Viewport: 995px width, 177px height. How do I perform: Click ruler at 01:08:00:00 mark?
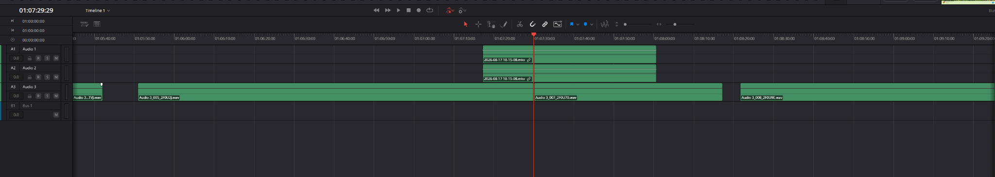coord(664,38)
